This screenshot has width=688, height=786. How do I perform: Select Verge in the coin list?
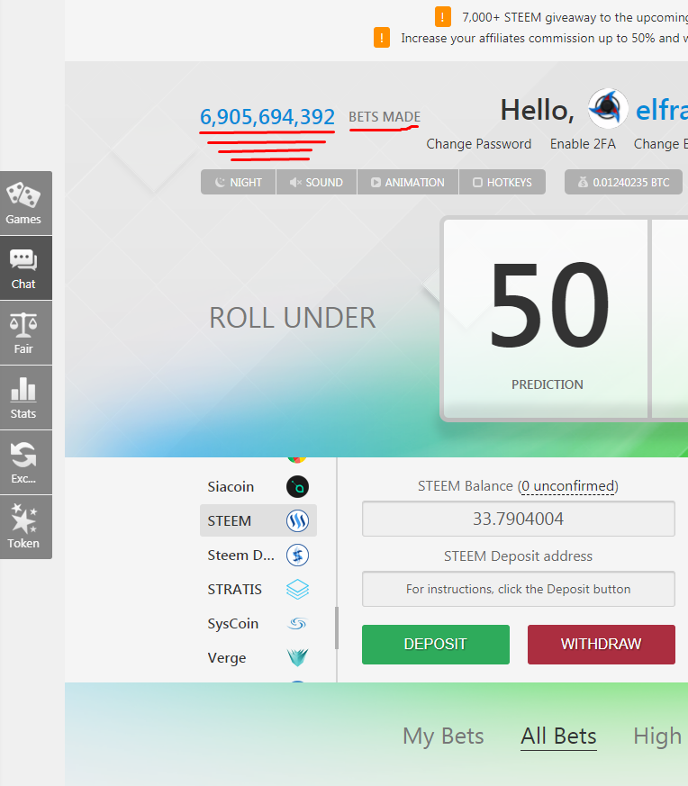(258, 657)
